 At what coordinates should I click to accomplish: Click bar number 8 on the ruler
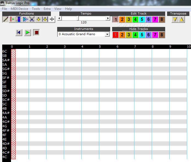[x=153, y=46]
